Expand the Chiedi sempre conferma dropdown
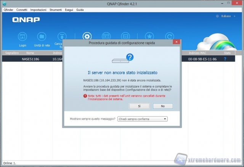 click(143, 119)
